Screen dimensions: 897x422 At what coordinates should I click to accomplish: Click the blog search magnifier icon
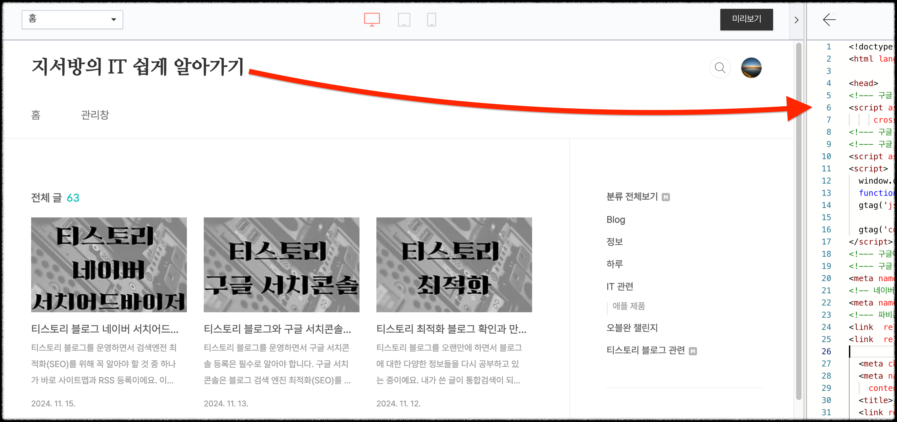(x=720, y=68)
